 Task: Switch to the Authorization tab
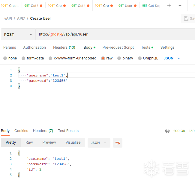pos(34,47)
